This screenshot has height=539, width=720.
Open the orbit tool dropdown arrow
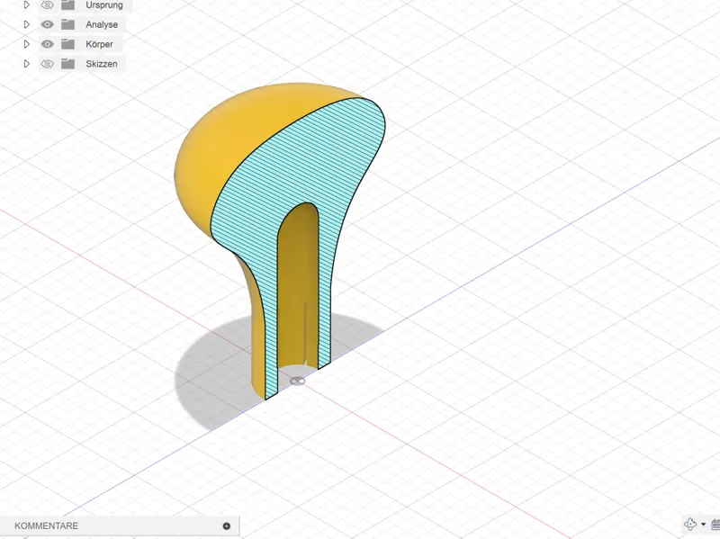[703, 525]
